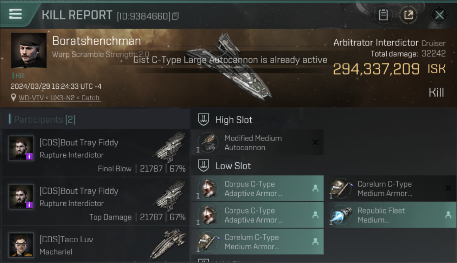Open the hamburger menu icon
The height and width of the screenshot is (263, 457).
15,14
